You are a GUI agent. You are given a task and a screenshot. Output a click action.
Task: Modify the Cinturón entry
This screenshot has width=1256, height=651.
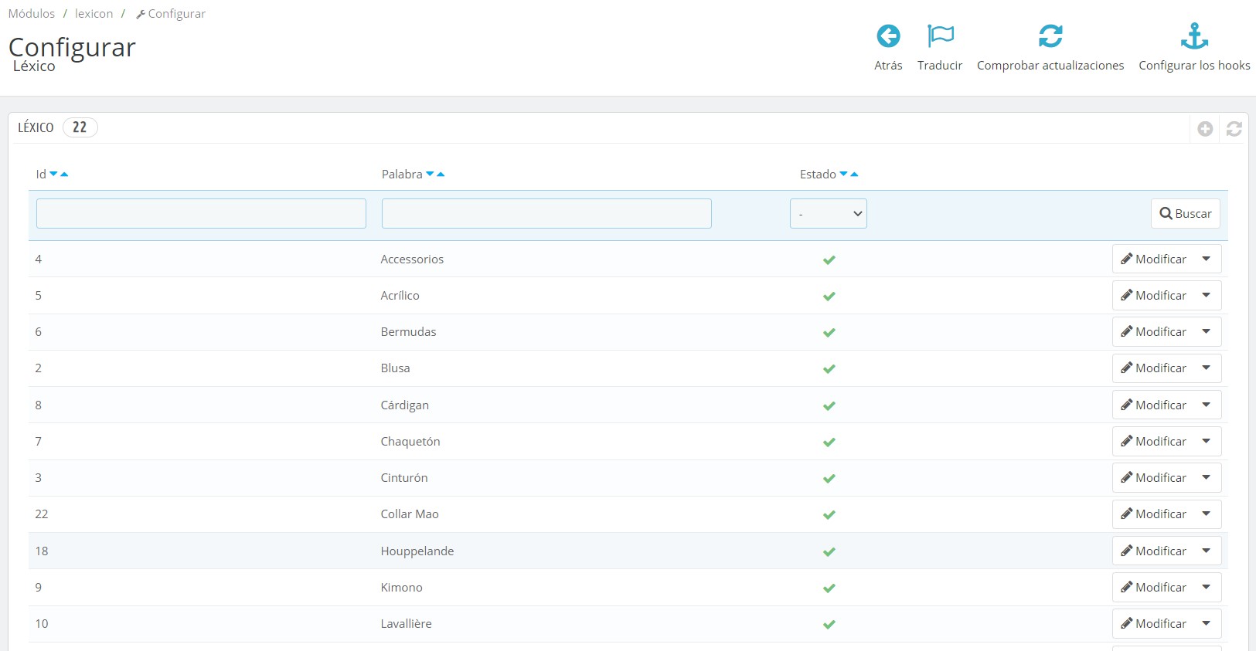click(x=1153, y=477)
